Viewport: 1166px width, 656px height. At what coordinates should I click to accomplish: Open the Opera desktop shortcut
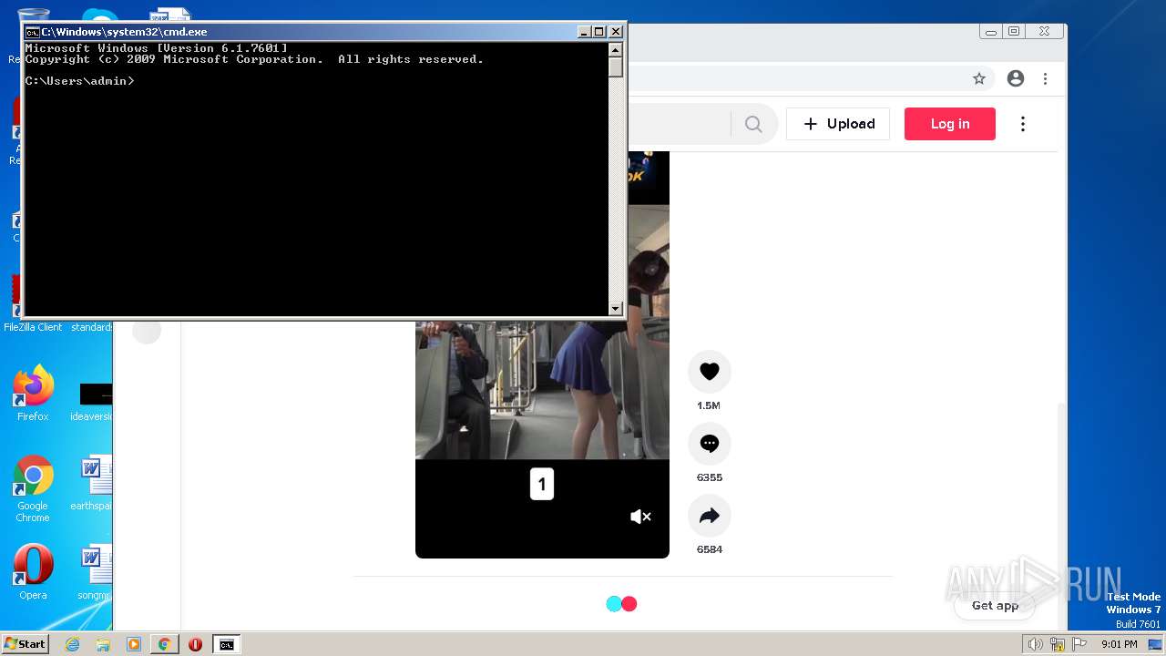(x=33, y=571)
